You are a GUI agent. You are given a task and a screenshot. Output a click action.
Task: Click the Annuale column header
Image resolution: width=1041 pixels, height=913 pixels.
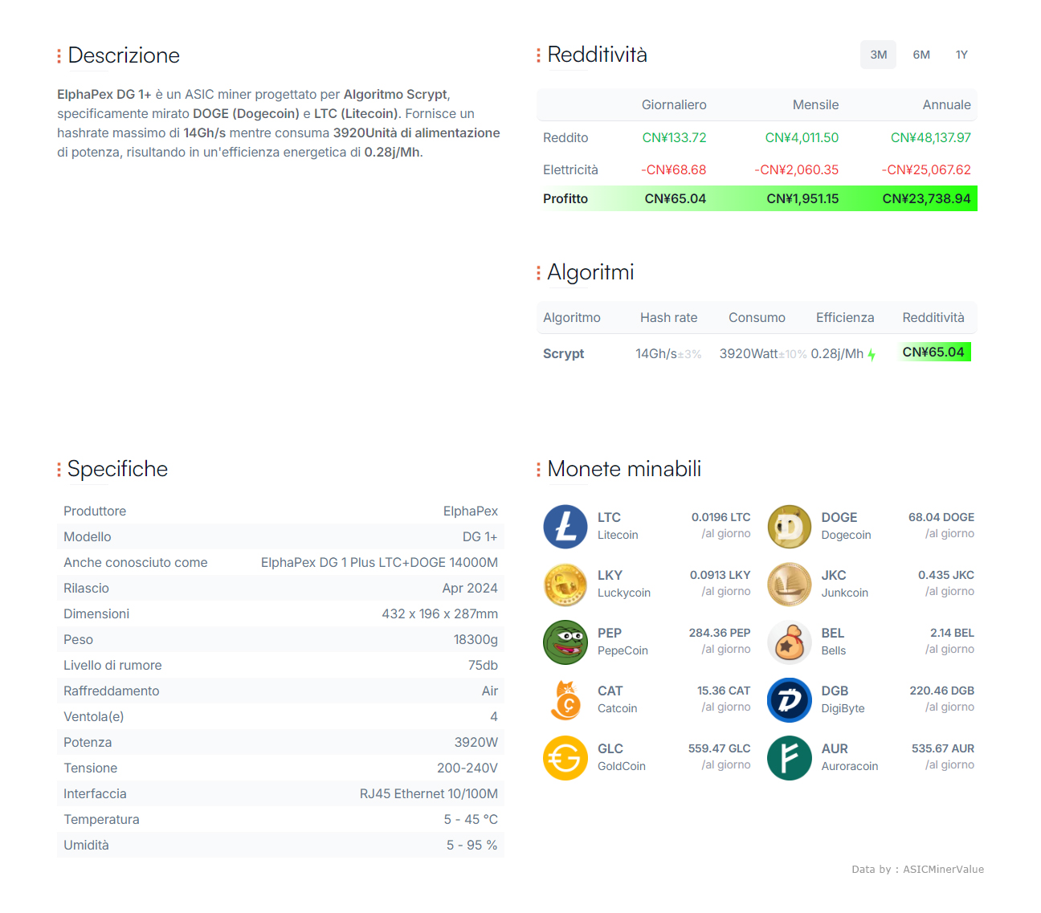[x=946, y=104]
